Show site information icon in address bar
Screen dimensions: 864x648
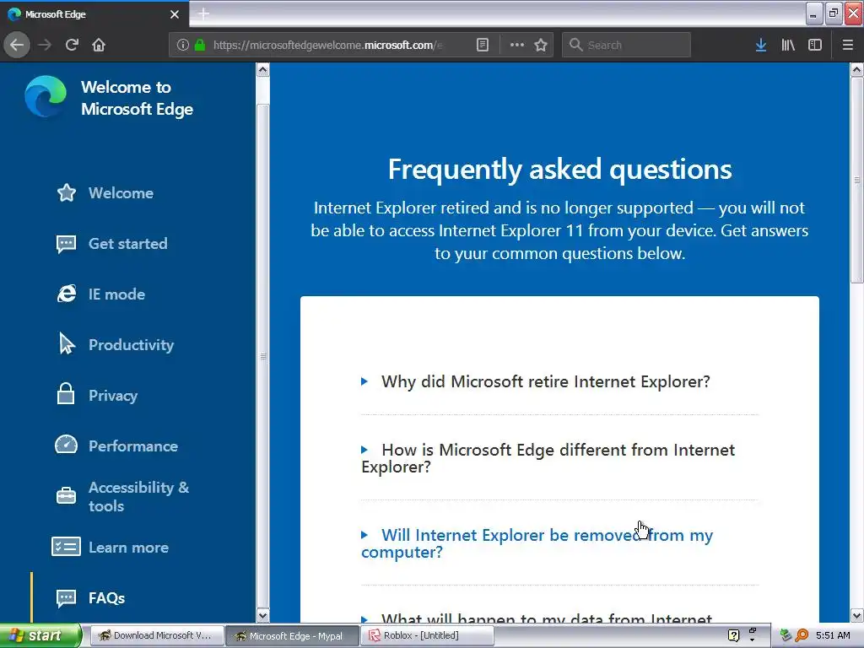pyautogui.click(x=183, y=45)
